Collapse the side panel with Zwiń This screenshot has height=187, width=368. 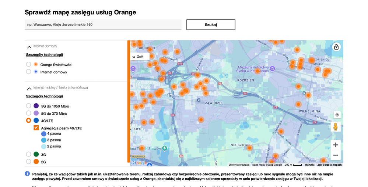pos(139,57)
